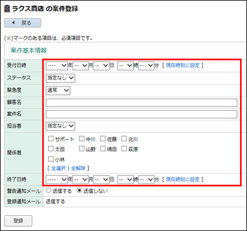This screenshot has width=247, height=231.
Task: Click the 登録通知メール value 送信する text
Action: (55, 202)
